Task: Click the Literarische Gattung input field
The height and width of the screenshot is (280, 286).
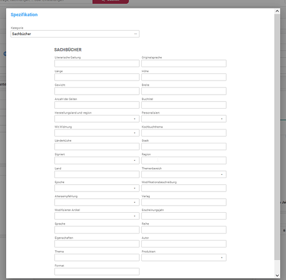Action: pyautogui.click(x=97, y=63)
